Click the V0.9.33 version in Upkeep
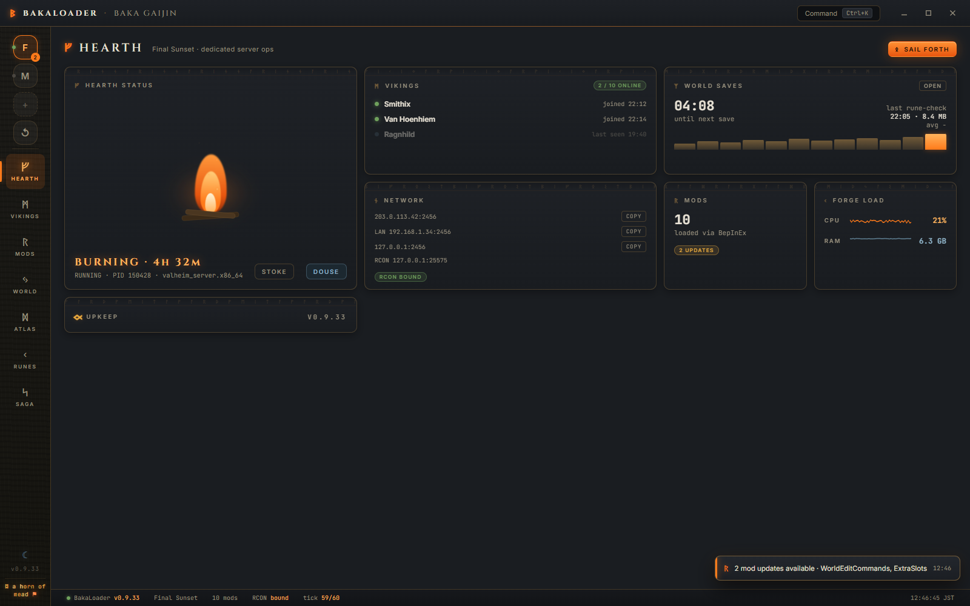Screen dimensions: 970x606 pyautogui.click(x=326, y=317)
